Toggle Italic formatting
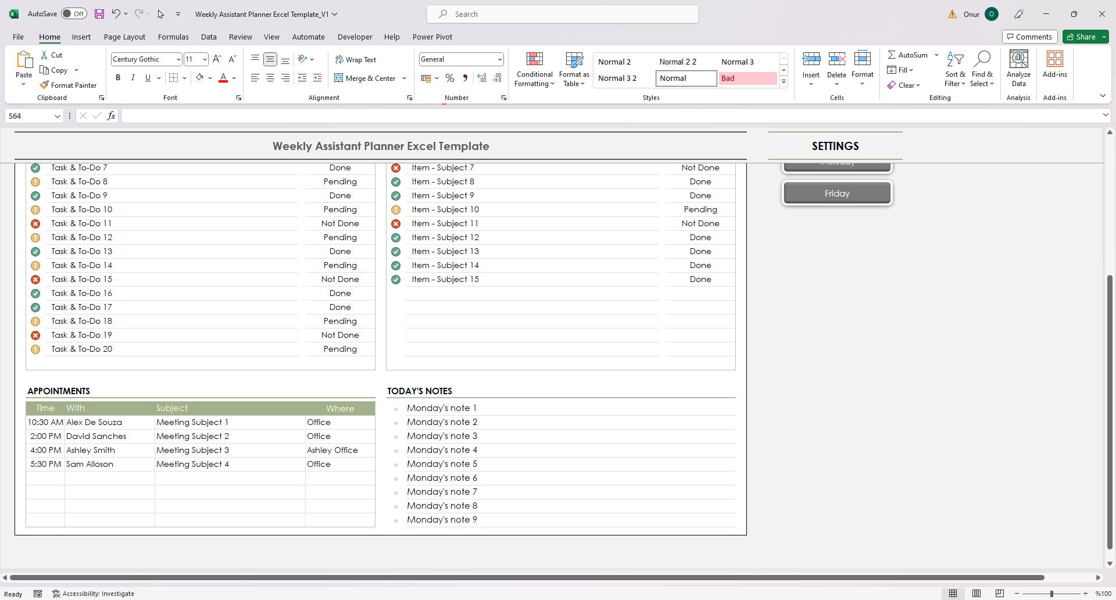 coord(133,77)
